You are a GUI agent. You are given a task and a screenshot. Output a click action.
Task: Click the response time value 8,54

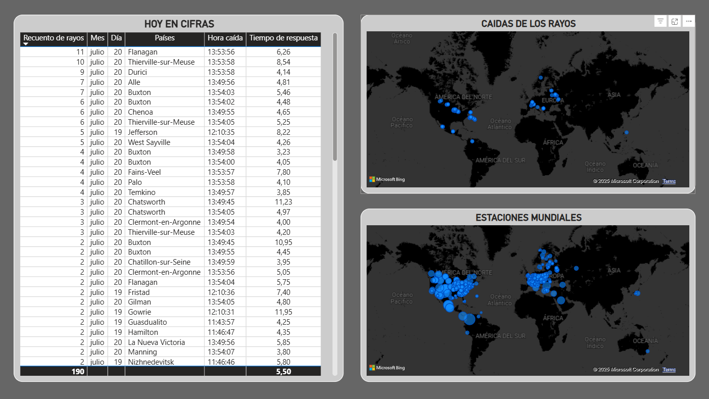(284, 62)
